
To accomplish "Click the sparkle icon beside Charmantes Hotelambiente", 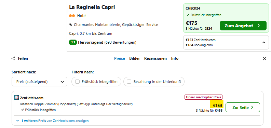I will 70,25.
